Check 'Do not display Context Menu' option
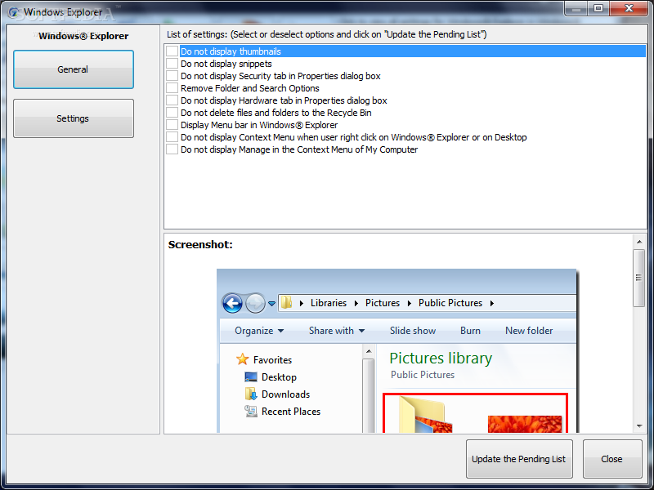This screenshot has height=490, width=654. 172,137
